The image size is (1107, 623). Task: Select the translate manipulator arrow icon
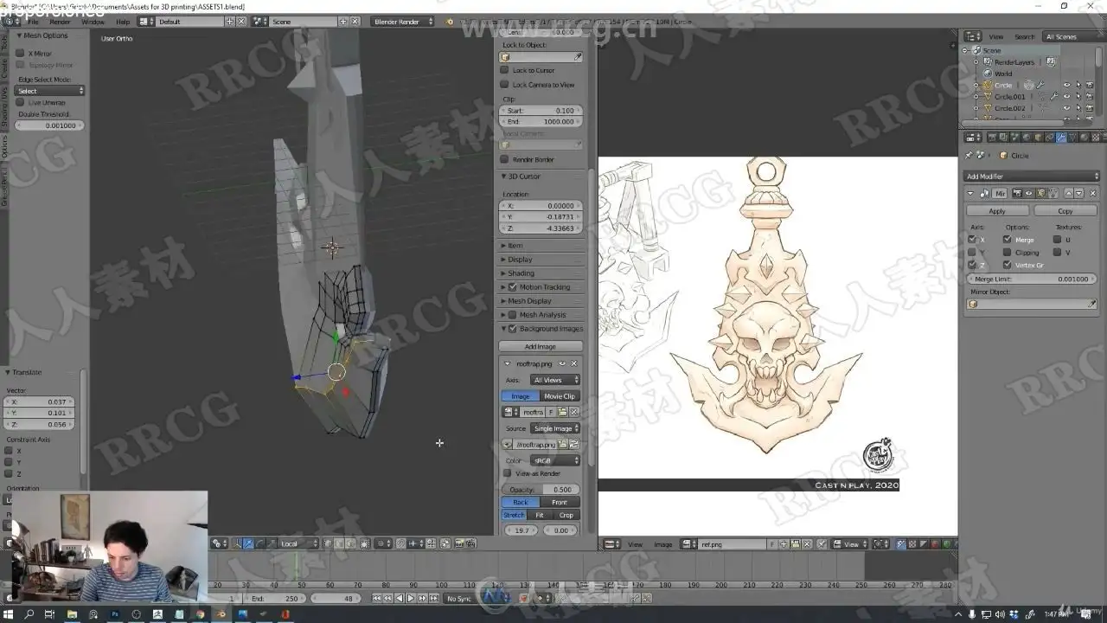pyautogui.click(x=248, y=543)
